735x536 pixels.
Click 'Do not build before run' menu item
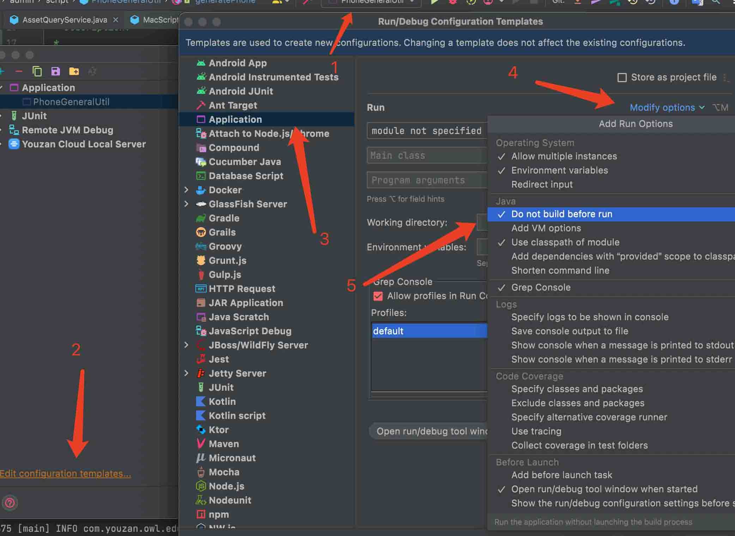pyautogui.click(x=561, y=214)
